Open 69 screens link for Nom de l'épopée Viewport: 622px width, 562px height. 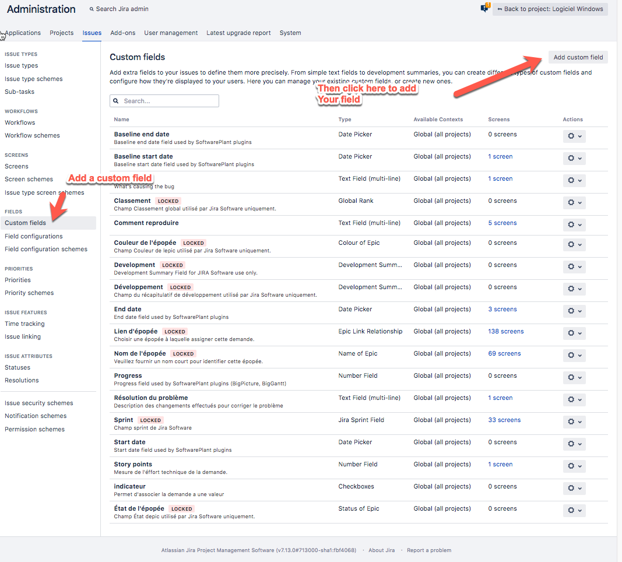pos(504,353)
